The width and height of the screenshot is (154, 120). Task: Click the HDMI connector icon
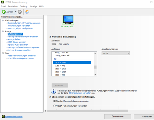coord(54,44)
